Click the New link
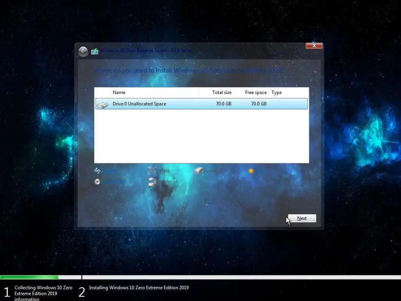 (260, 171)
